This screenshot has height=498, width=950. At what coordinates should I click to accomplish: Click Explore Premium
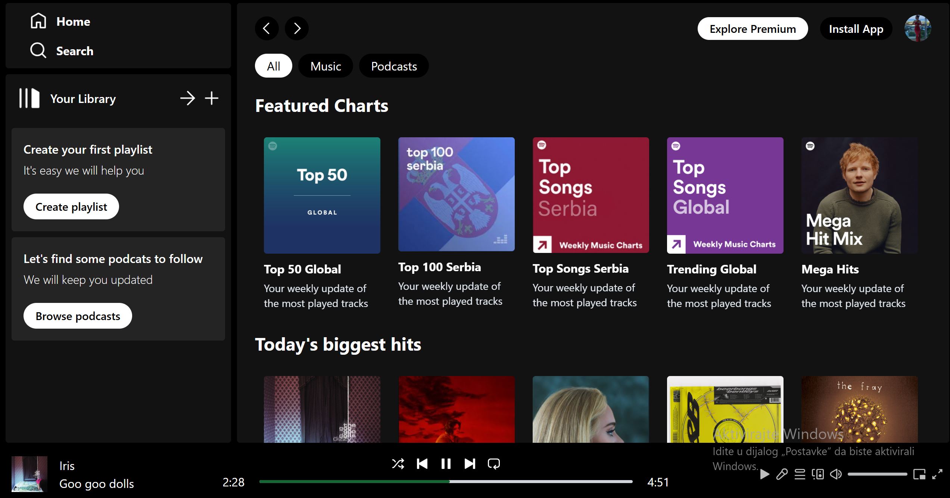pyautogui.click(x=753, y=29)
